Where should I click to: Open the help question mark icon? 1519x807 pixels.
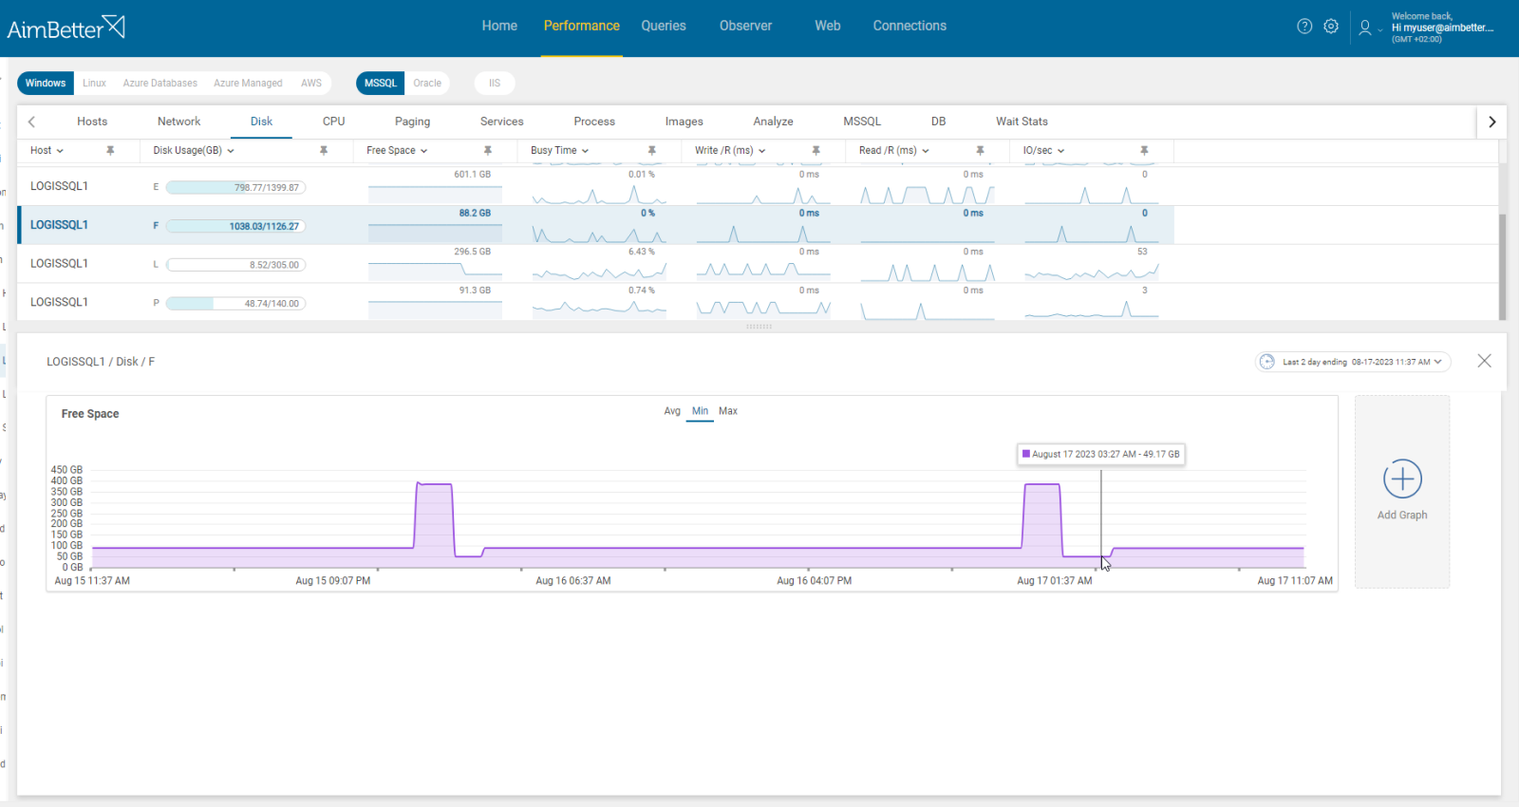[x=1304, y=27]
